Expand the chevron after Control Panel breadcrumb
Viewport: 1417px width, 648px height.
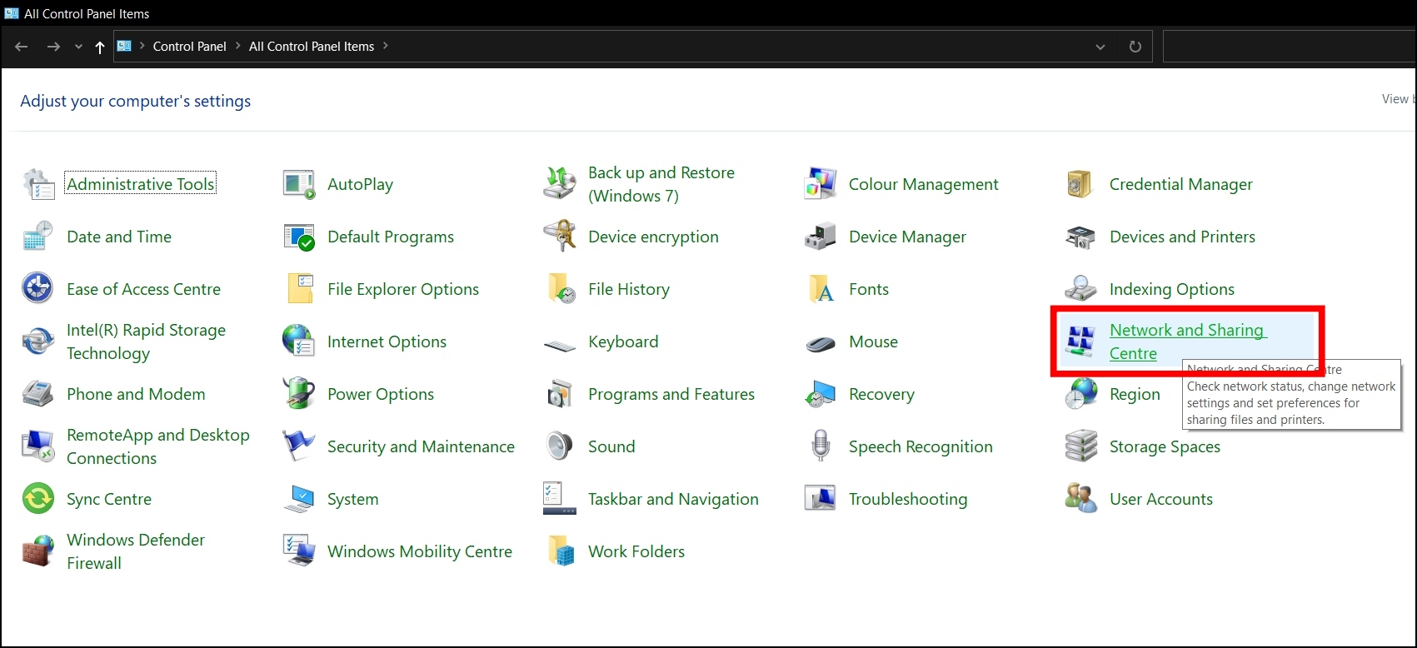(237, 46)
